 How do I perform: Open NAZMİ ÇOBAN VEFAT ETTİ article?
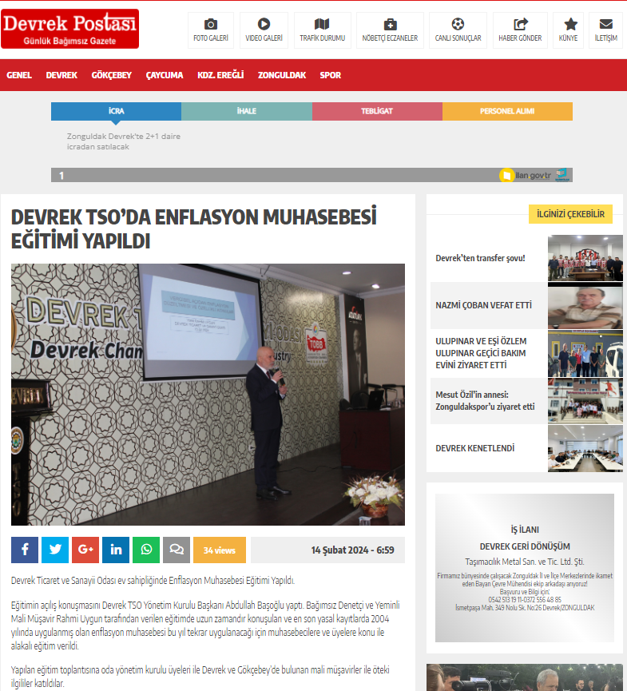pos(483,305)
